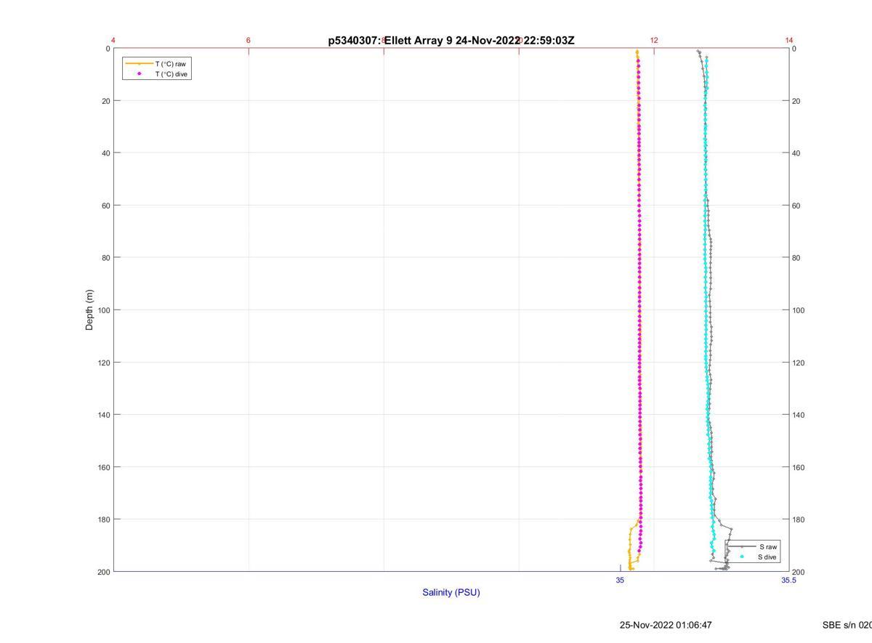The image size is (872, 643).
Task: Click the red temperature tick label '4'
Action: [113, 40]
